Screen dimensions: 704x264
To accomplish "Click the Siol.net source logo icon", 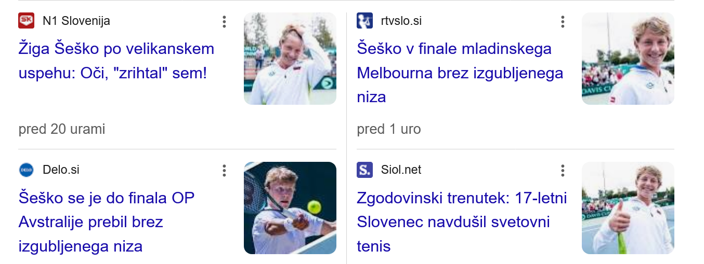I will click(x=364, y=170).
